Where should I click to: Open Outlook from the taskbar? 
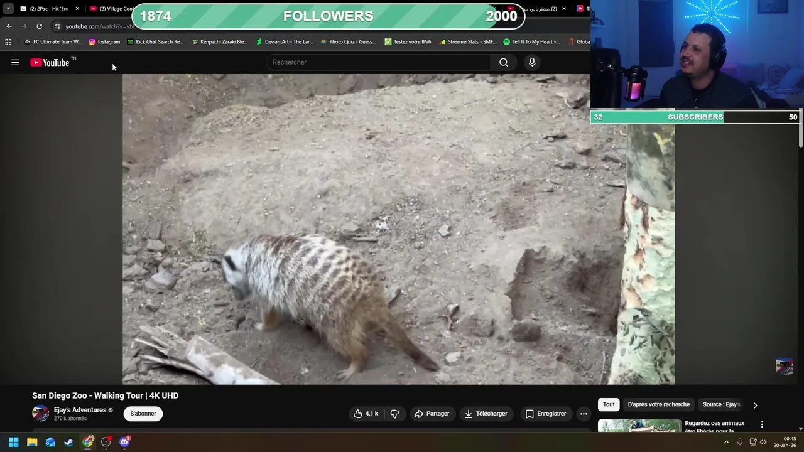(50, 442)
